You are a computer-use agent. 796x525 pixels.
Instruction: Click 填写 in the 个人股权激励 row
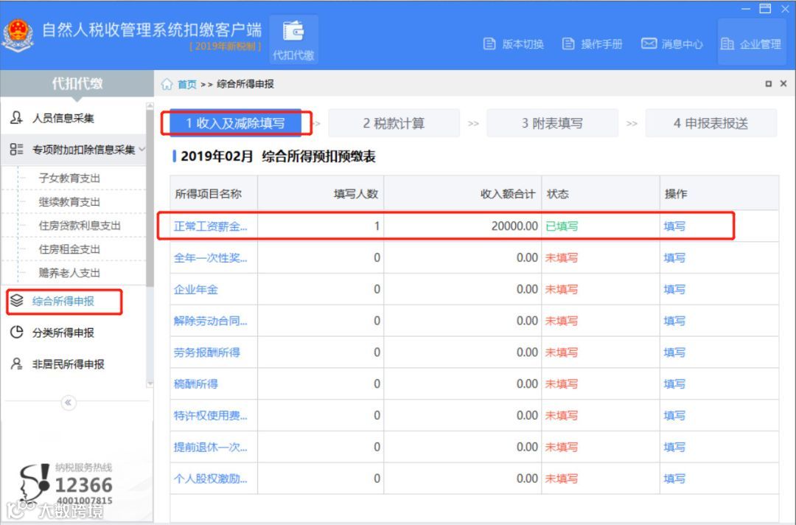(x=674, y=479)
